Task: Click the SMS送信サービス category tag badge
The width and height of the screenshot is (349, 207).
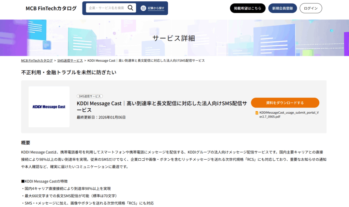Action: [x=90, y=96]
